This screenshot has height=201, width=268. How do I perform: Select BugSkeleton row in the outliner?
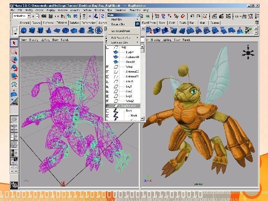pyautogui.click(x=123, y=106)
